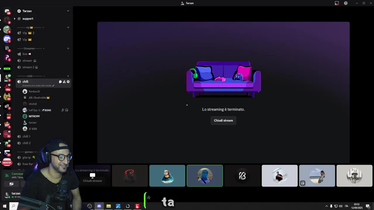Show hidden system tray icons
This screenshot has height=210, width=374.
point(327,206)
